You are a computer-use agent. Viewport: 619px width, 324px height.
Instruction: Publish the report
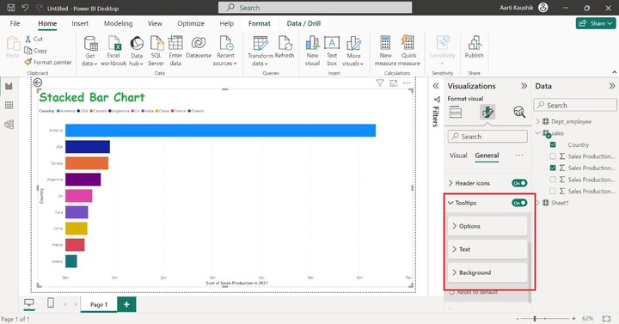pyautogui.click(x=474, y=47)
